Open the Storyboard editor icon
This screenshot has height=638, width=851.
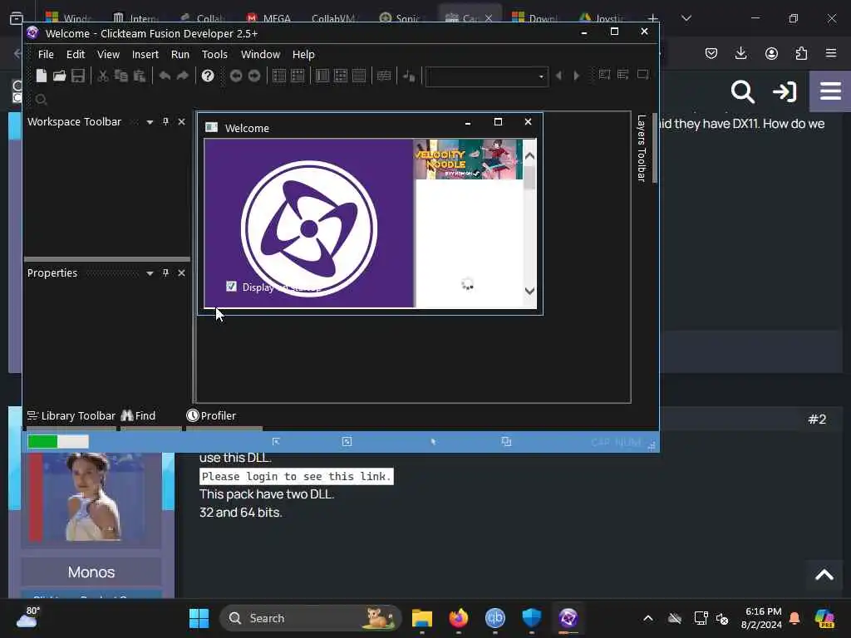(279, 76)
